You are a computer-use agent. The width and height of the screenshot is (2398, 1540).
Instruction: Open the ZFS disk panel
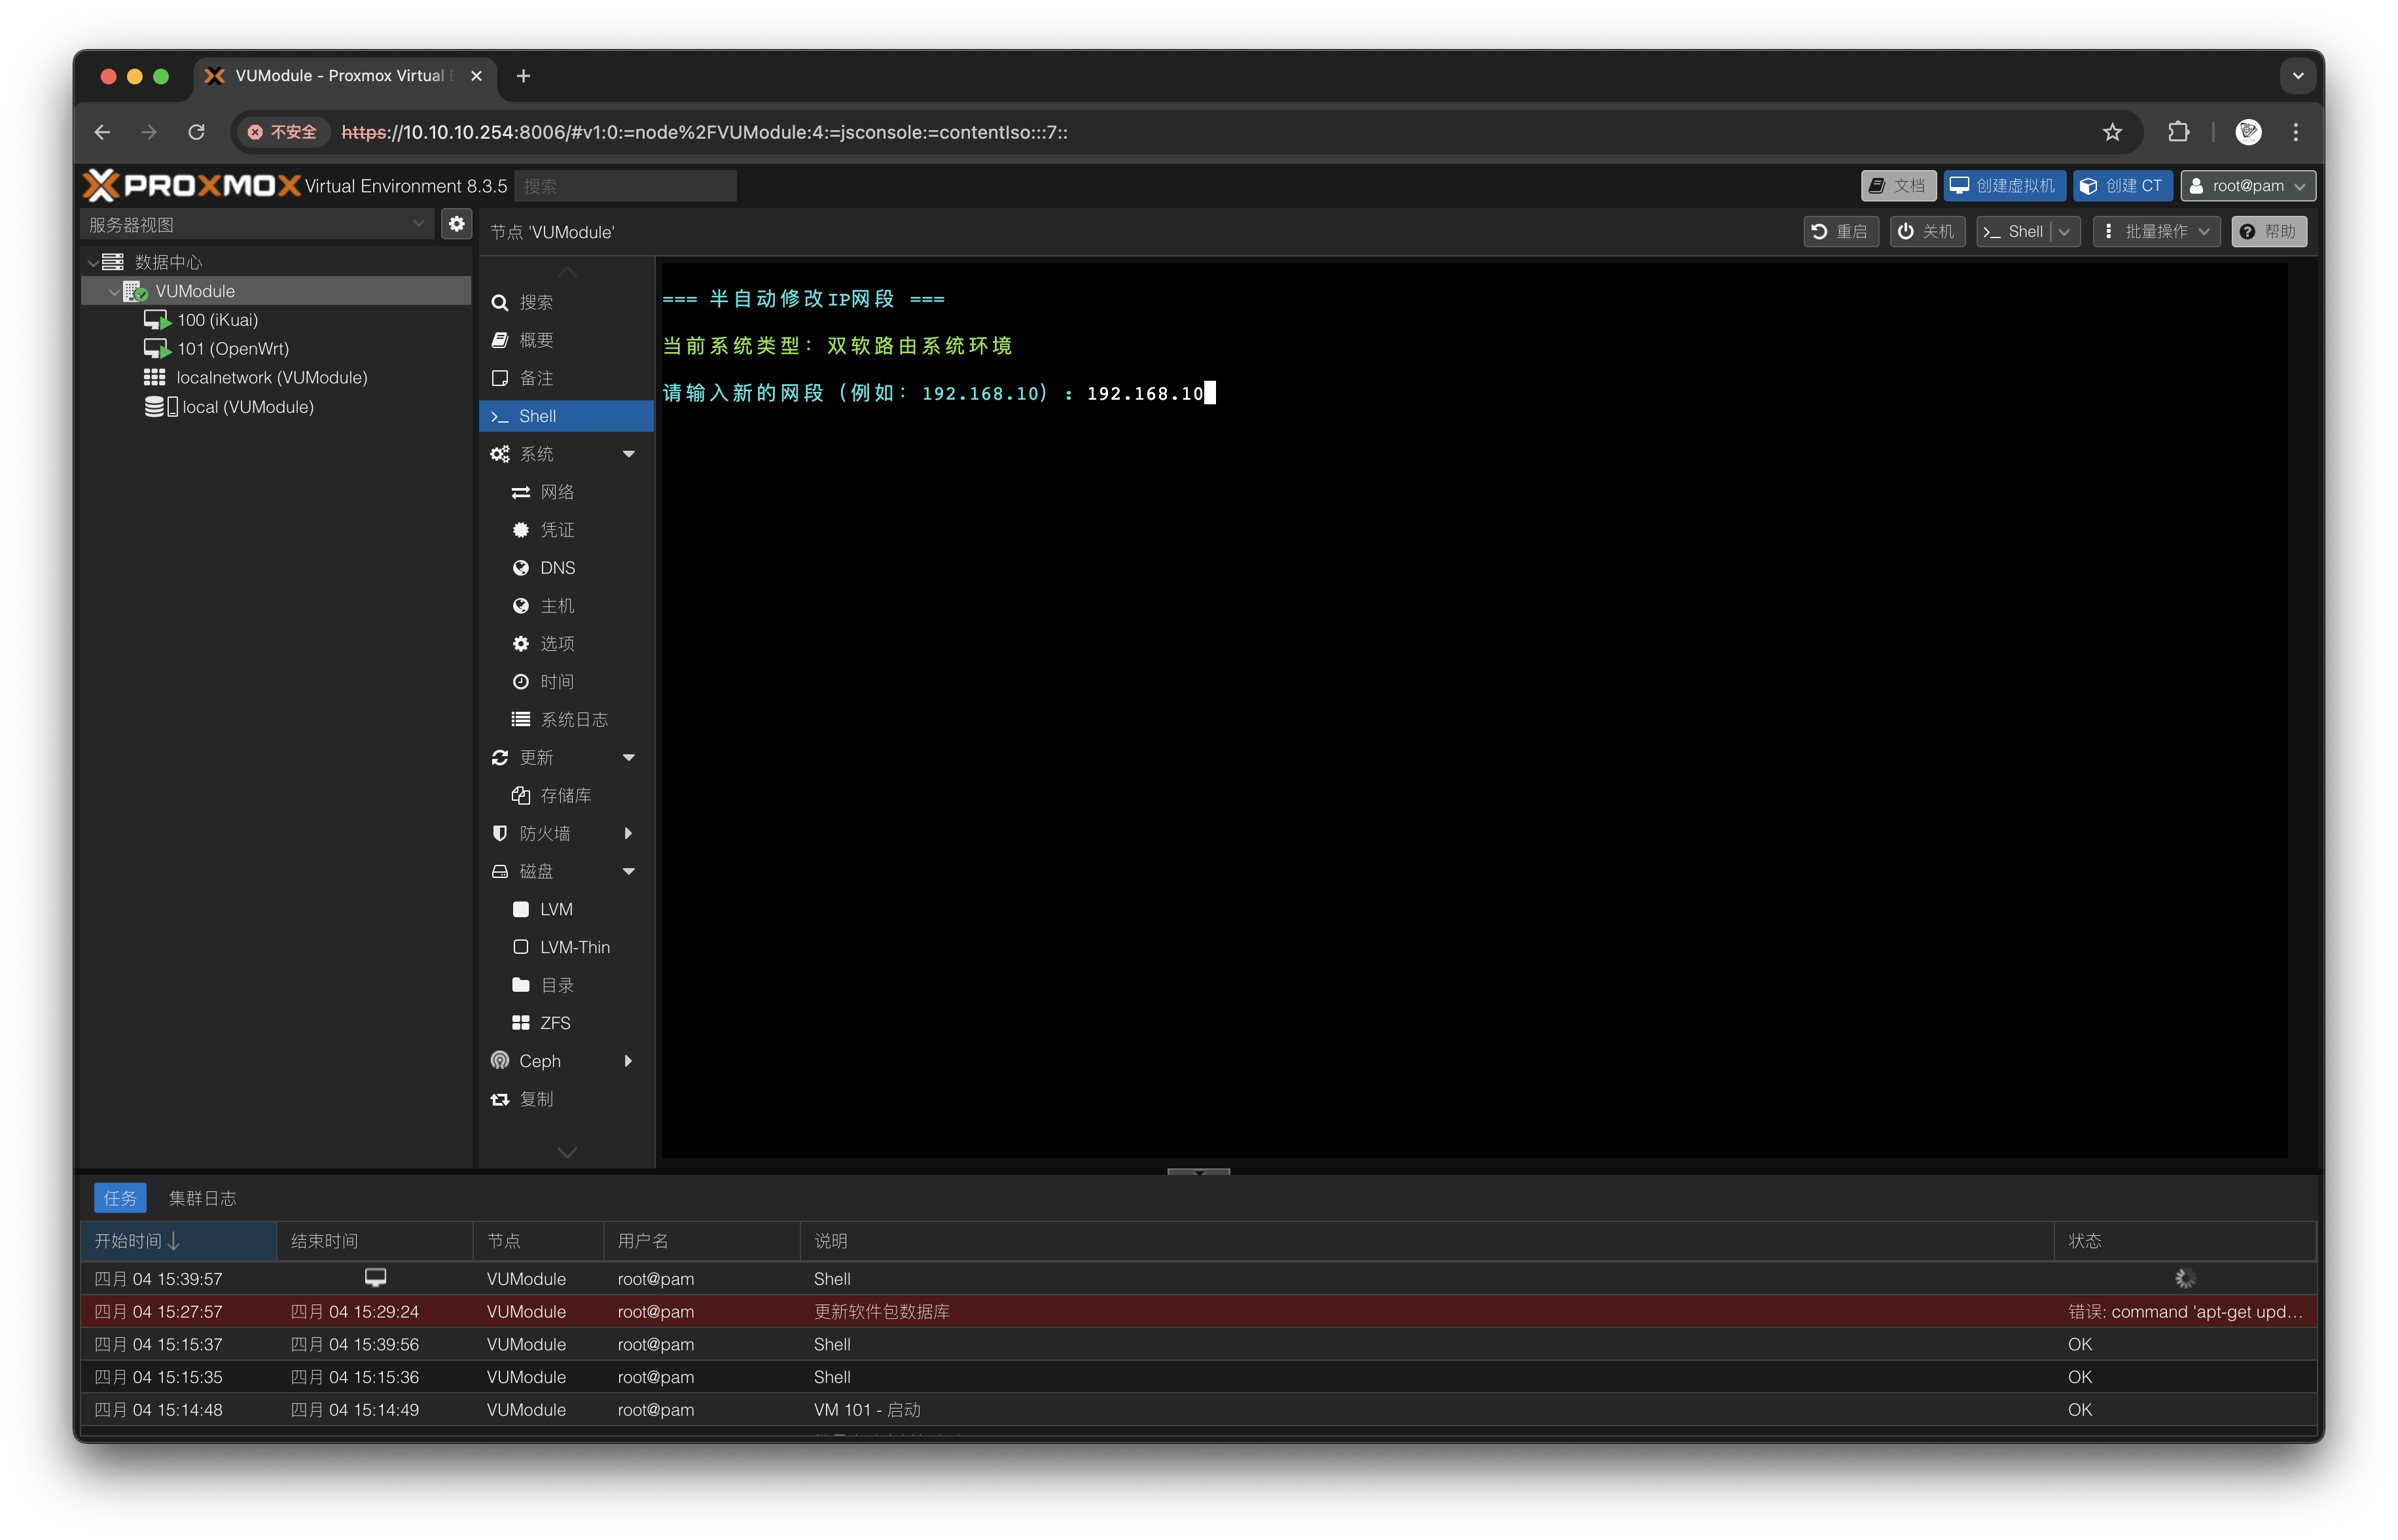tap(554, 1023)
